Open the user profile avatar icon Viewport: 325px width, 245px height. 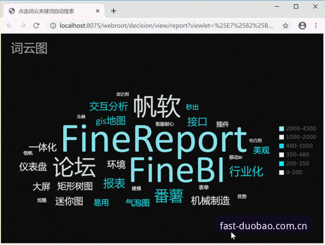tap(302, 25)
